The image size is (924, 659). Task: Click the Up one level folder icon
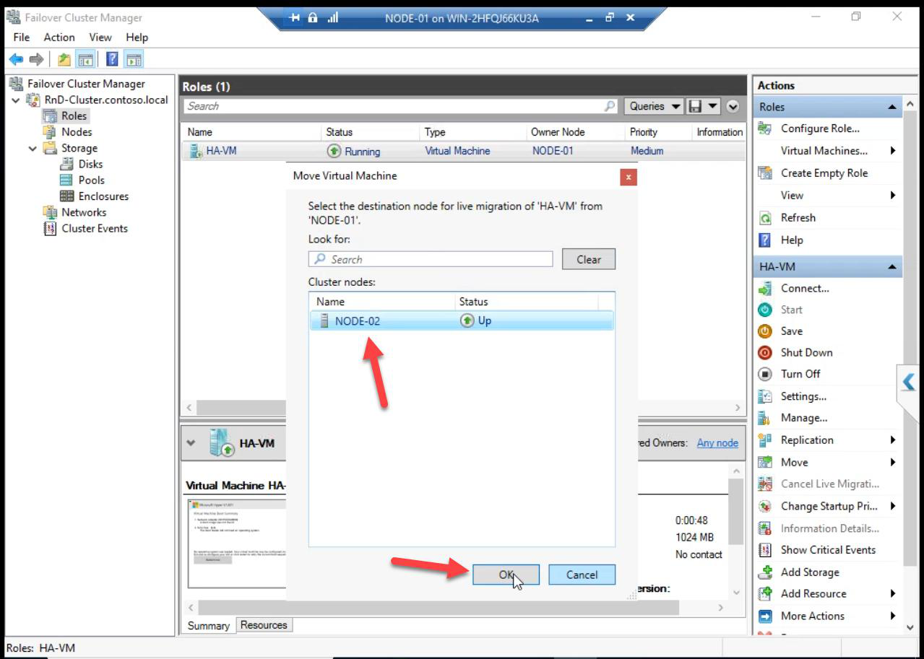(64, 60)
